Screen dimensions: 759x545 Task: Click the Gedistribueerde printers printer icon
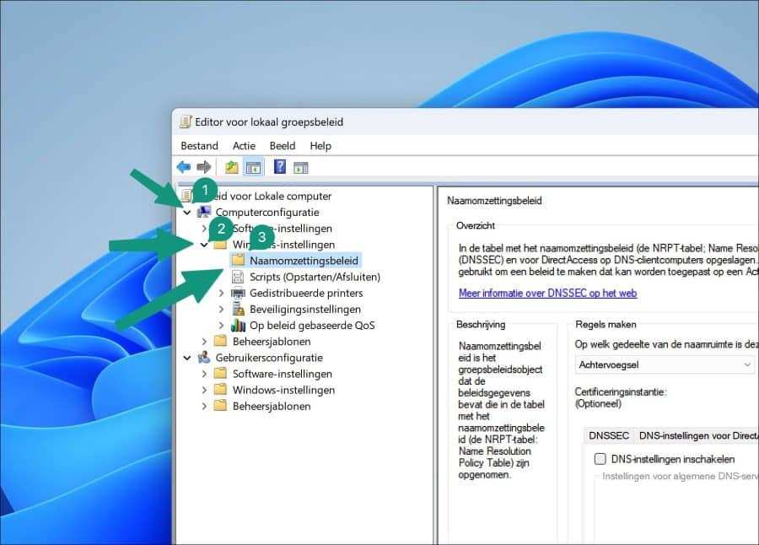pyautogui.click(x=238, y=293)
